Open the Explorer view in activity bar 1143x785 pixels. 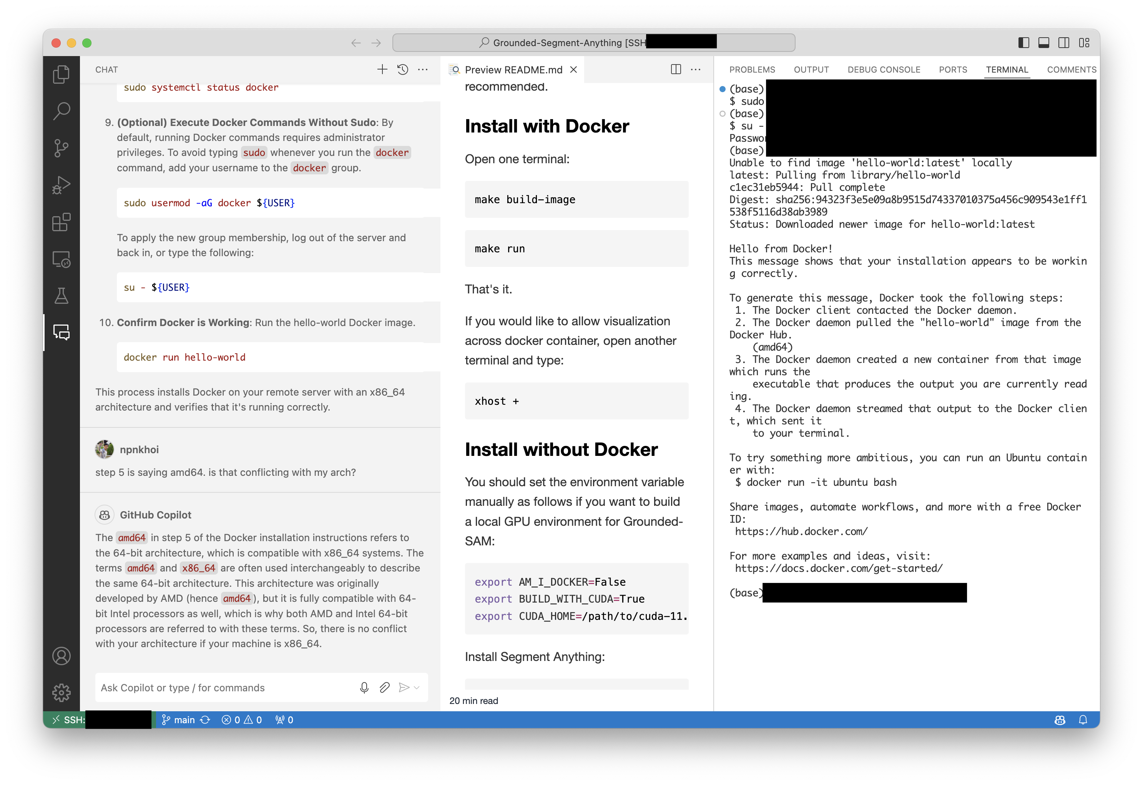(61, 74)
